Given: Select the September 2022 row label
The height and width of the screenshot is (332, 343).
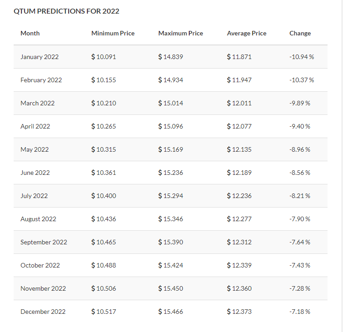Looking at the screenshot, I should click(44, 242).
